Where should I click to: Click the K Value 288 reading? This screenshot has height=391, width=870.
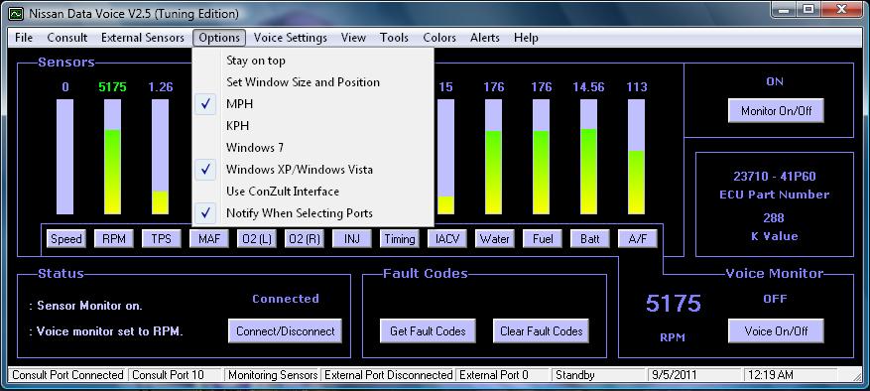coord(773,217)
